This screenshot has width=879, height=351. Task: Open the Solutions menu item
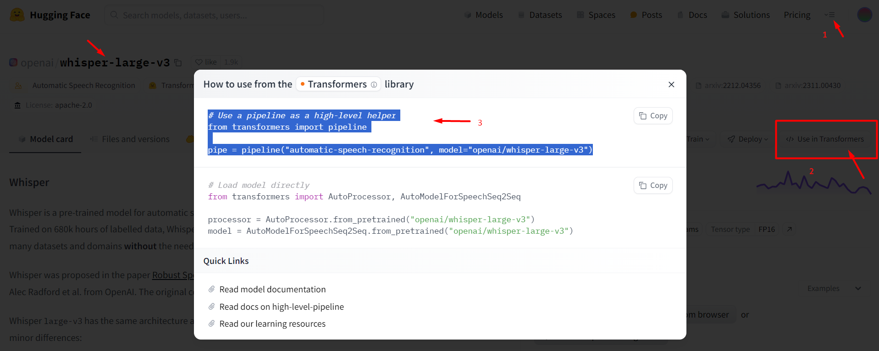point(746,15)
